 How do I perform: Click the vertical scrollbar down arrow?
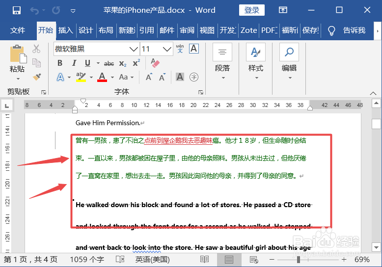(377, 247)
